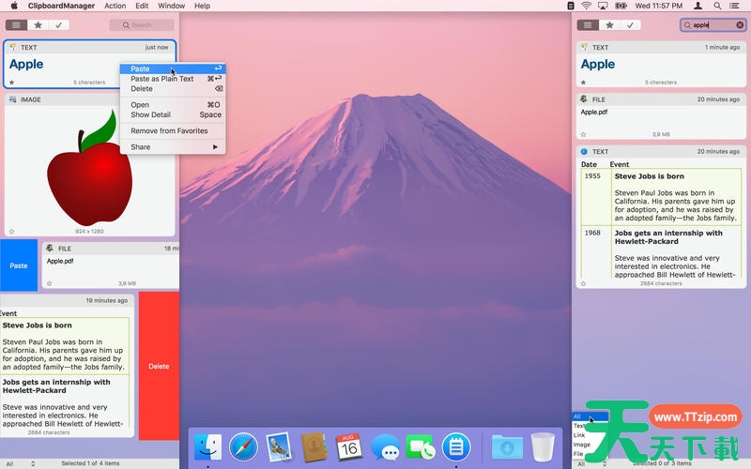Click the ClipboardManager menu bar status icon
This screenshot has height=469, width=751.
coord(571,6)
